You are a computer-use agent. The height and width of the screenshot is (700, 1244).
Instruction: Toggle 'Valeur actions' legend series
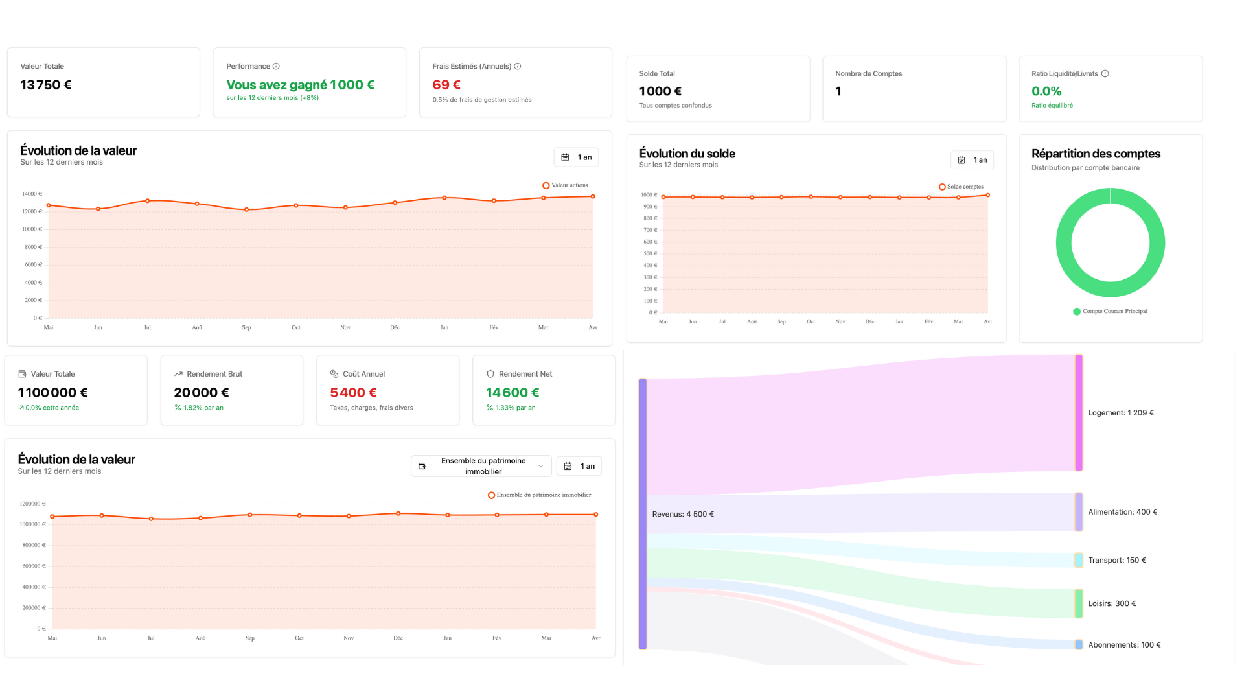point(565,185)
